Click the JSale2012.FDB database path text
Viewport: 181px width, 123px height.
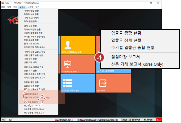[98, 120]
